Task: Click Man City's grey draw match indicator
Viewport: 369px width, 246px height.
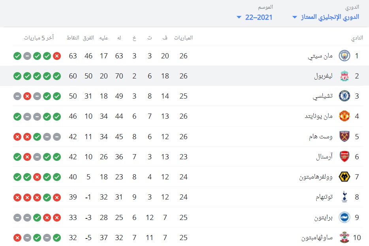Action: [27, 56]
